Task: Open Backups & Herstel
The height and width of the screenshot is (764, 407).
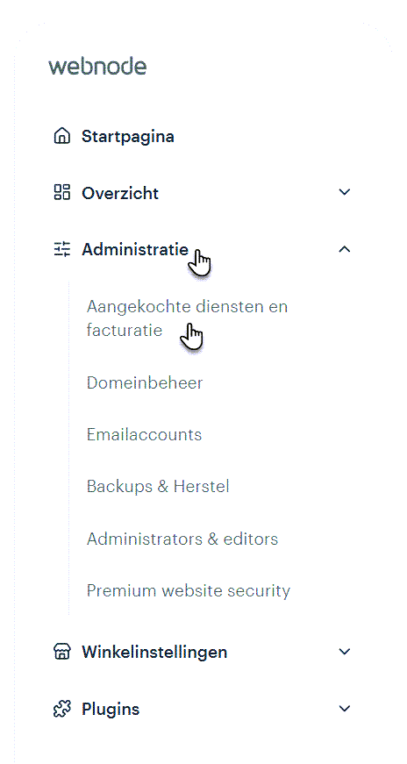Action: [158, 486]
